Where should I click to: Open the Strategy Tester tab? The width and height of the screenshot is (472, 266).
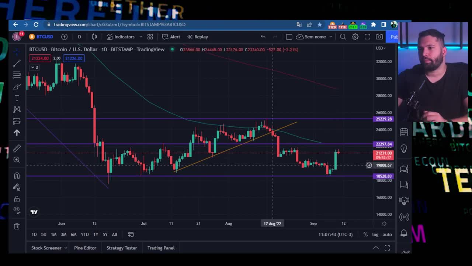point(122,248)
